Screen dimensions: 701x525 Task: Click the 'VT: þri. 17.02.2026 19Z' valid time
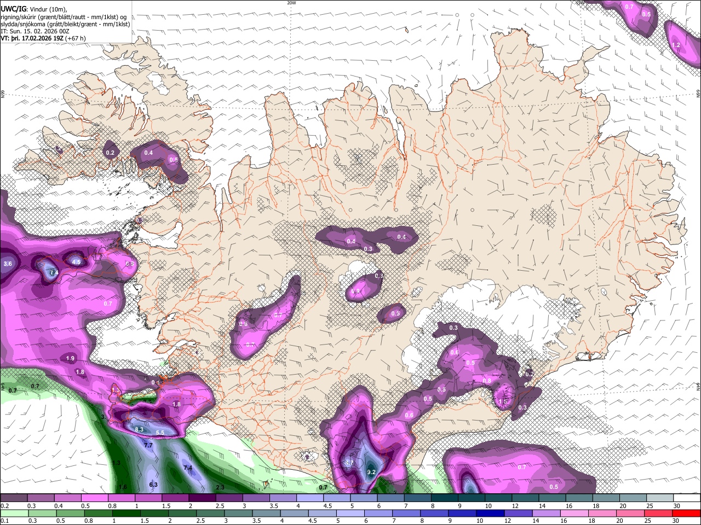tap(32, 38)
